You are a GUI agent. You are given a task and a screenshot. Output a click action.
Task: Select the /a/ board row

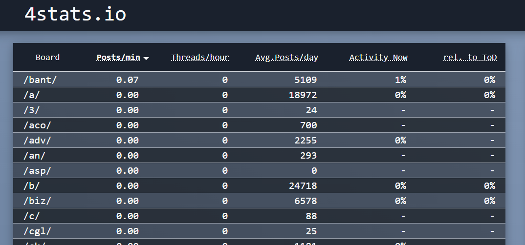[31, 95]
